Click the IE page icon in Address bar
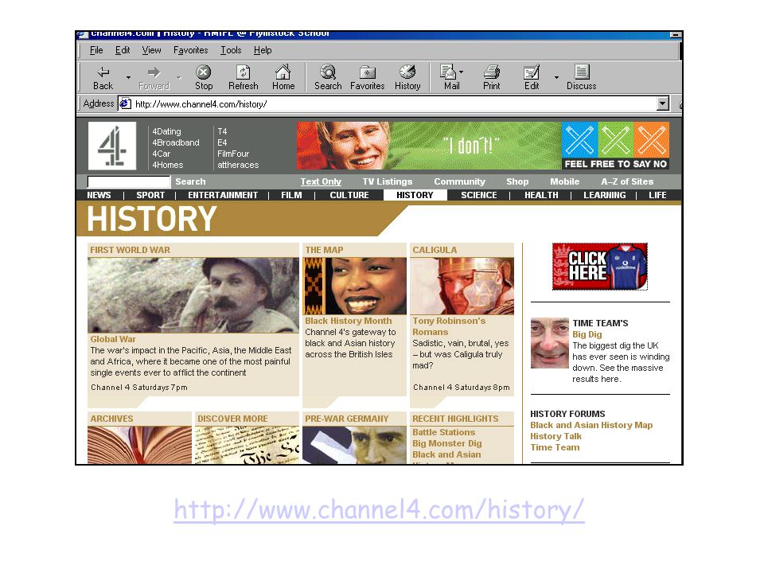Image resolution: width=764 pixels, height=573 pixels. click(125, 103)
